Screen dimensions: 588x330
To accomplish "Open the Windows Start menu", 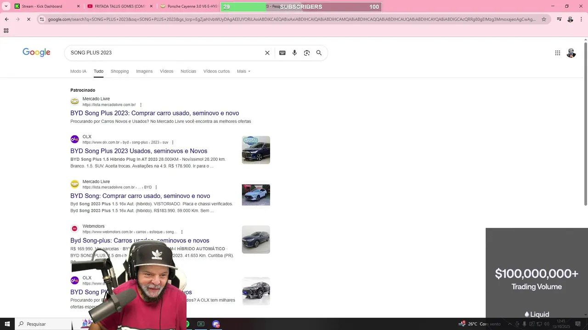I will pyautogui.click(x=7, y=324).
